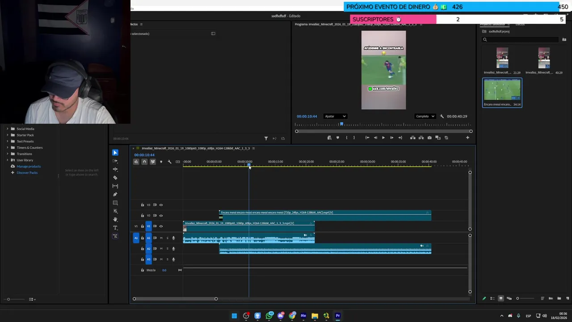The height and width of the screenshot is (322, 572).
Task: Click the Imvallez_Minecraft sequence tab in timeline
Action: click(196, 148)
